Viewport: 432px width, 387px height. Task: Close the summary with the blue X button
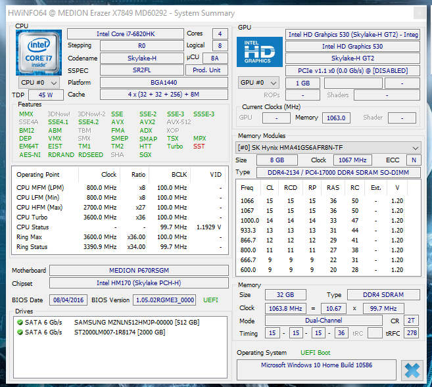point(412,370)
